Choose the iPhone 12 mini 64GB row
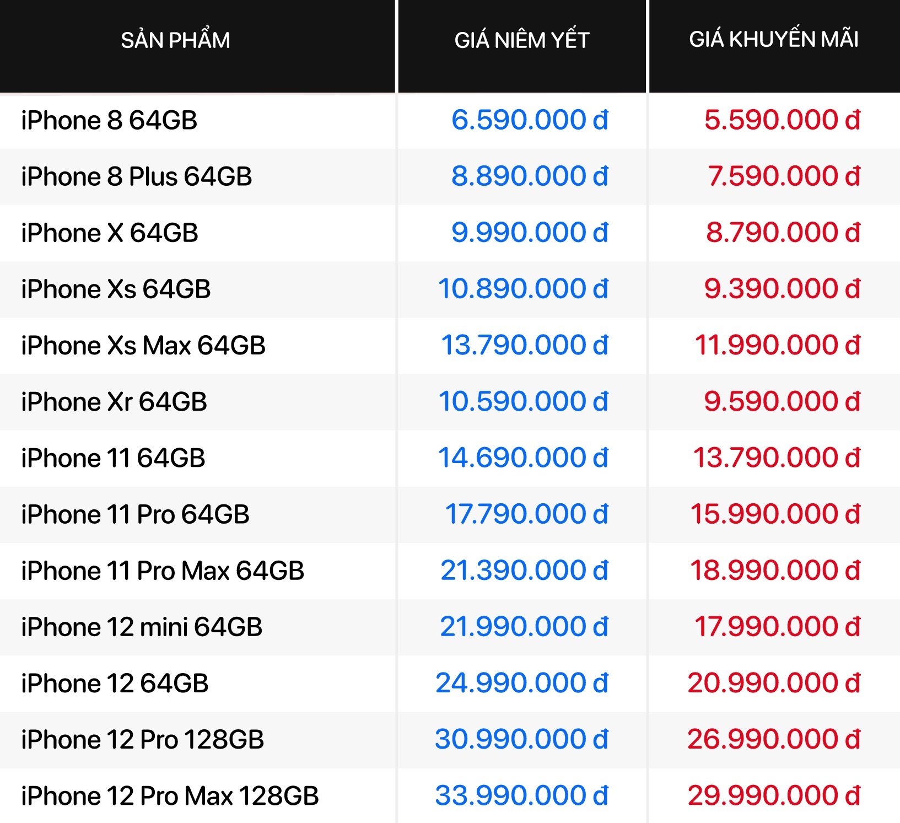 (x=142, y=627)
